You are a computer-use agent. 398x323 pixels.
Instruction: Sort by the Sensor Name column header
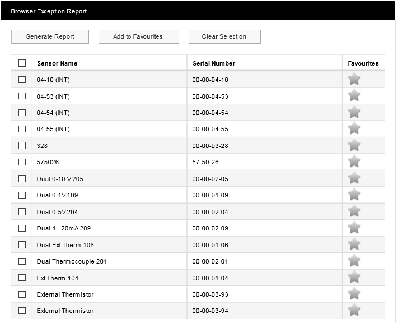57,63
